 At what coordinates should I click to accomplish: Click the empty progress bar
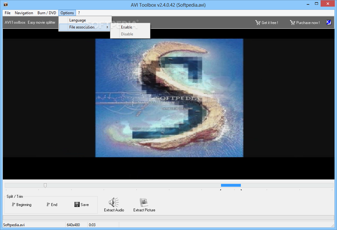(x=168, y=217)
